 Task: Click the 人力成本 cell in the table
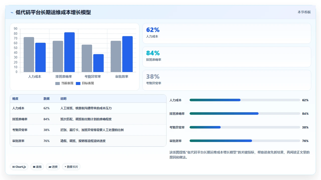point(18,108)
